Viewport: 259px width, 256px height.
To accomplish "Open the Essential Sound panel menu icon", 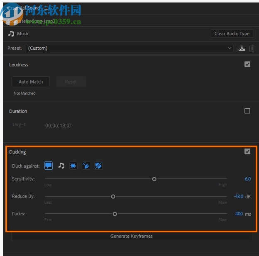I will (46, 8).
